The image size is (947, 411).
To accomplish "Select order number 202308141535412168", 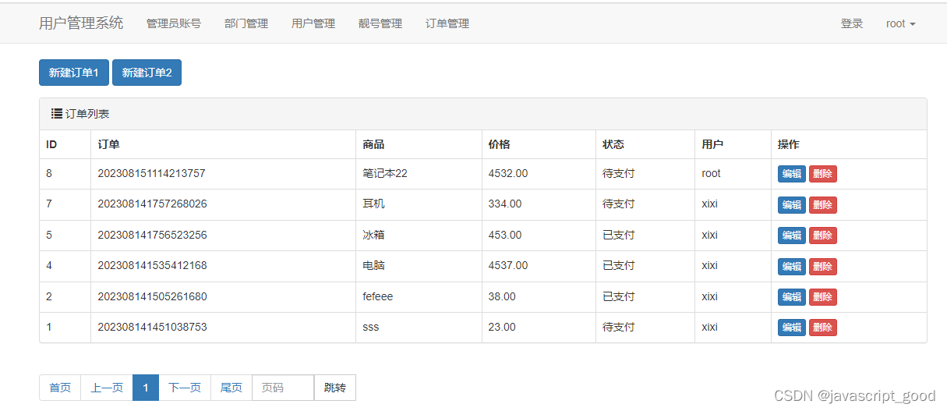I will pos(152,265).
